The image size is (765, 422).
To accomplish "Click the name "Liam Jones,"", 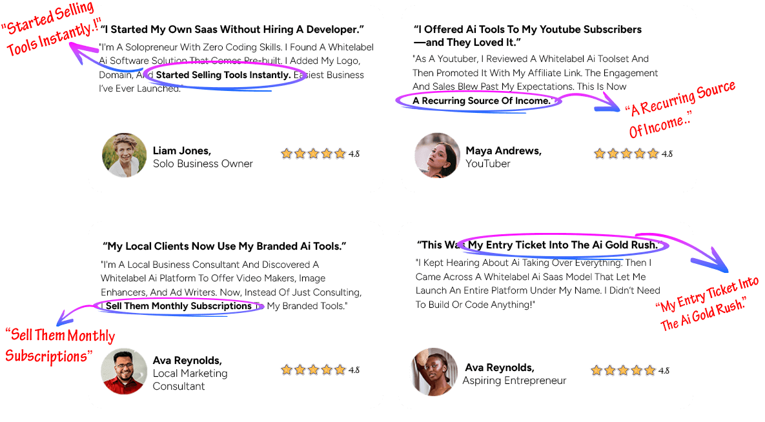I will point(182,151).
